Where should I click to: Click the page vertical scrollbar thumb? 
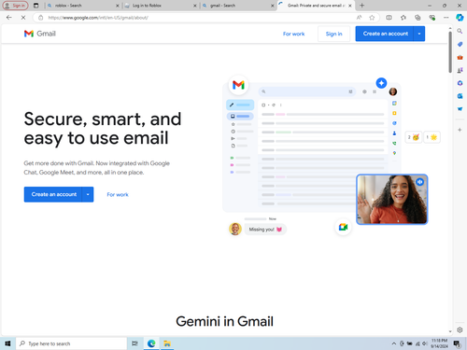pyautogui.click(x=450, y=52)
